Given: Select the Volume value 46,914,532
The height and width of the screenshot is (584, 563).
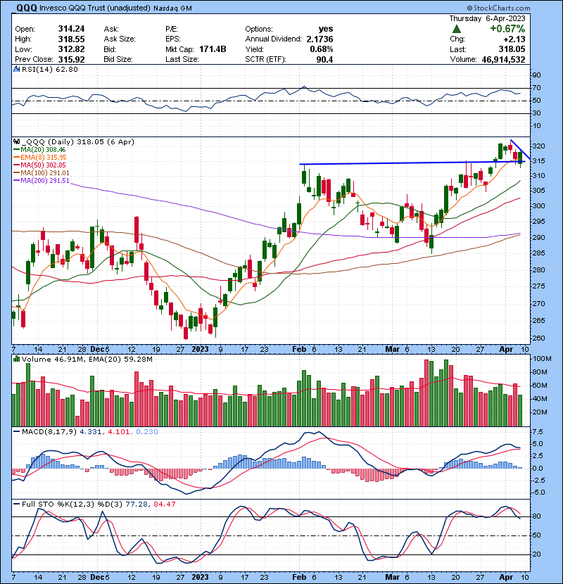Looking at the screenshot, I should 503,59.
